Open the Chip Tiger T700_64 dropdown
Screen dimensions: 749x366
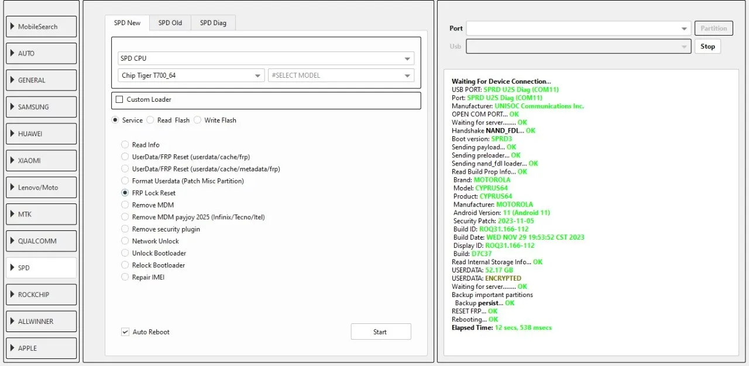click(191, 75)
